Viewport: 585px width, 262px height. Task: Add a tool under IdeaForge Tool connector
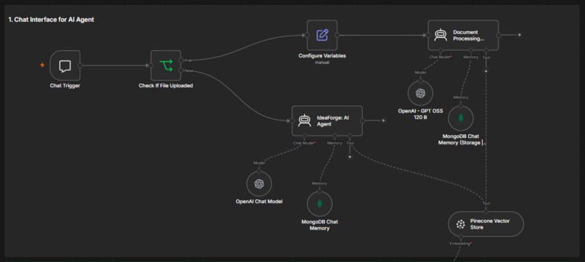pyautogui.click(x=350, y=157)
